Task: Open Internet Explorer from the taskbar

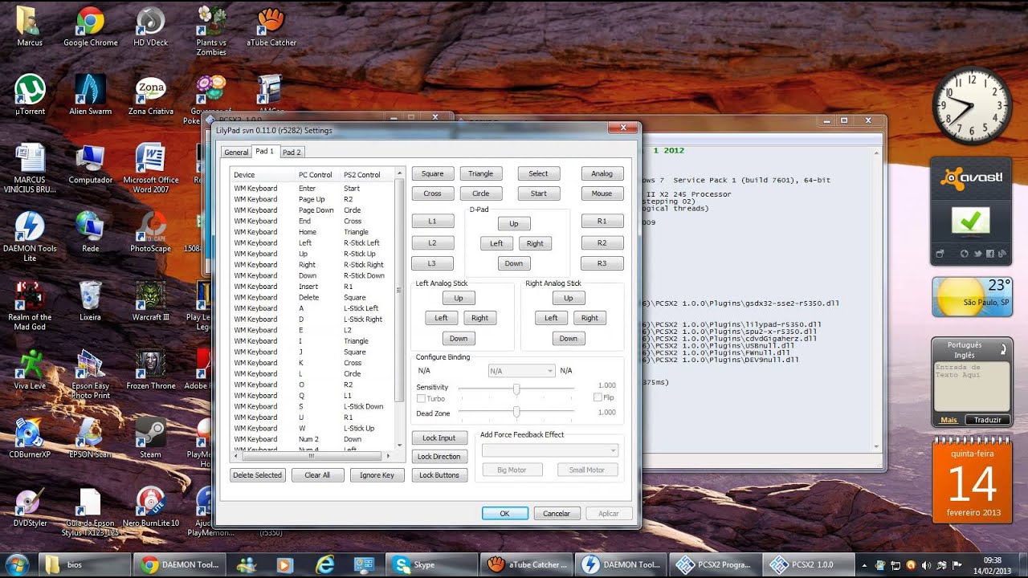Action: (x=325, y=564)
